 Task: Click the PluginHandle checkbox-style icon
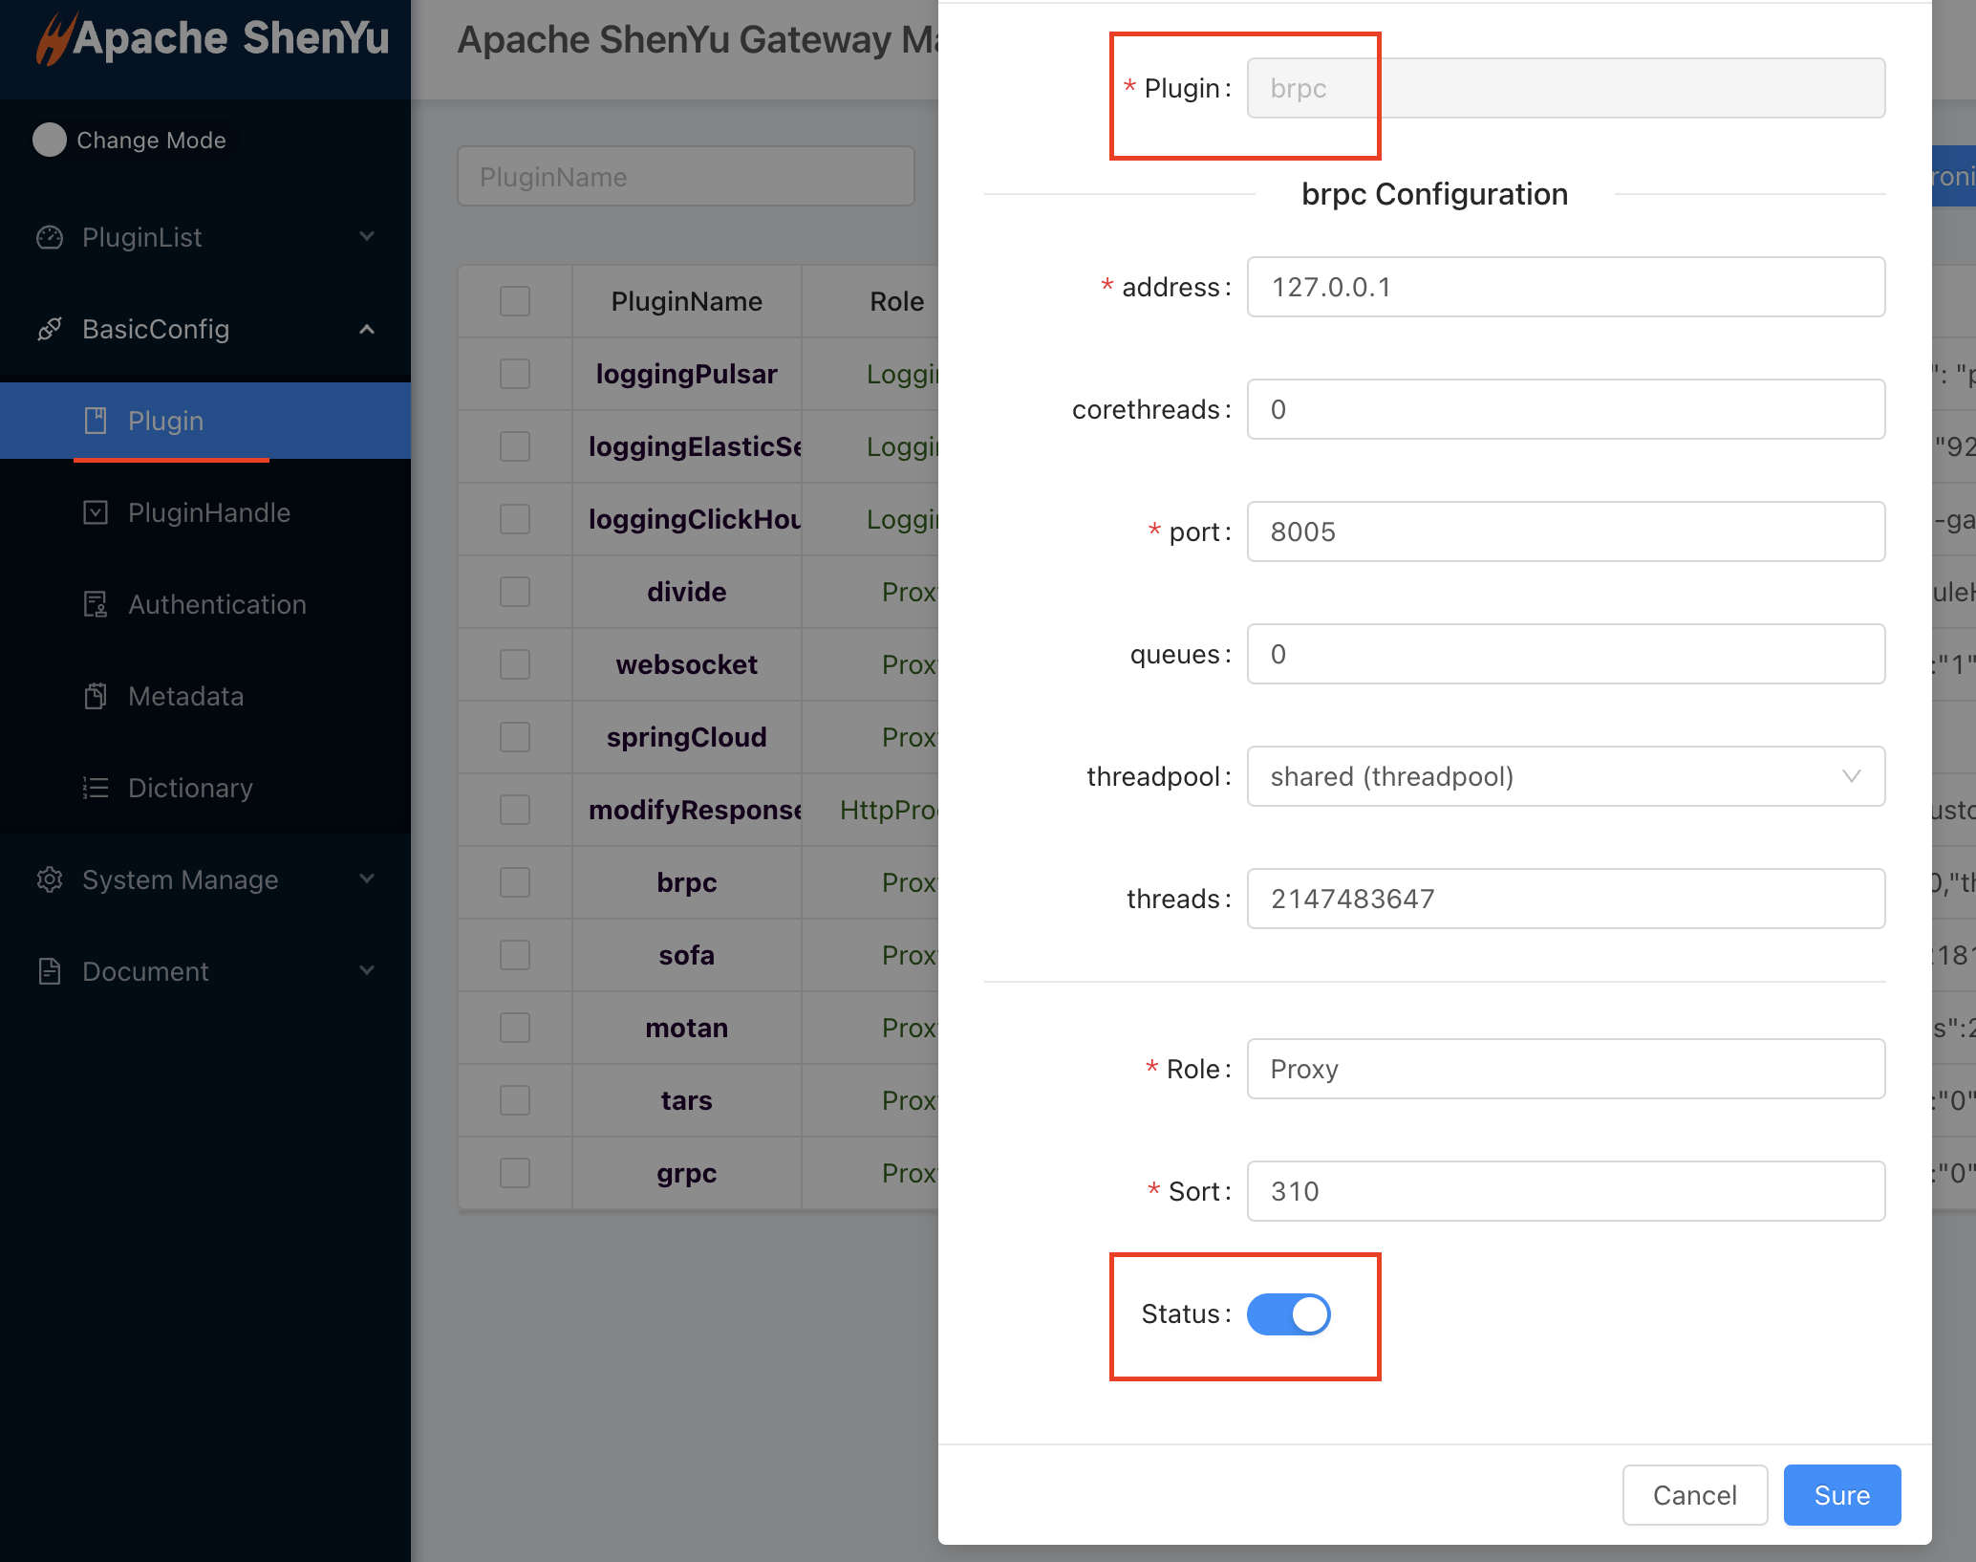click(96, 512)
